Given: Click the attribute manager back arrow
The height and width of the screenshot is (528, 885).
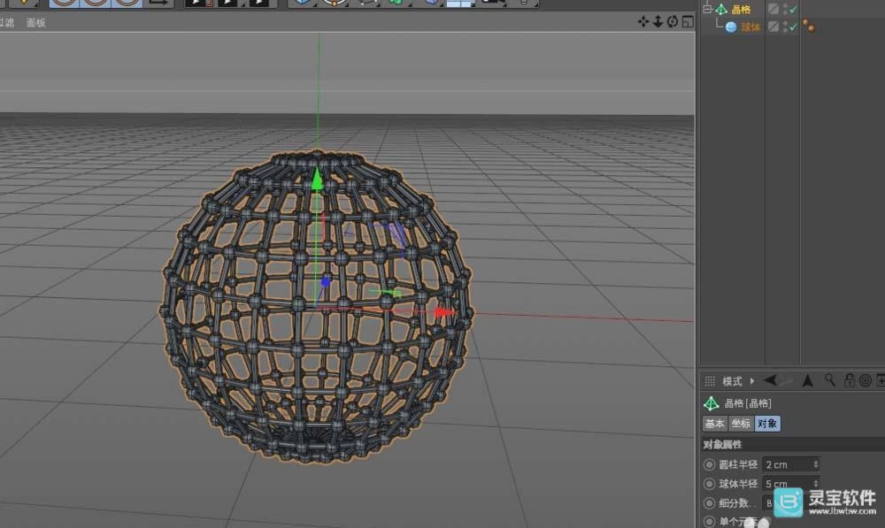Looking at the screenshot, I should click(771, 381).
